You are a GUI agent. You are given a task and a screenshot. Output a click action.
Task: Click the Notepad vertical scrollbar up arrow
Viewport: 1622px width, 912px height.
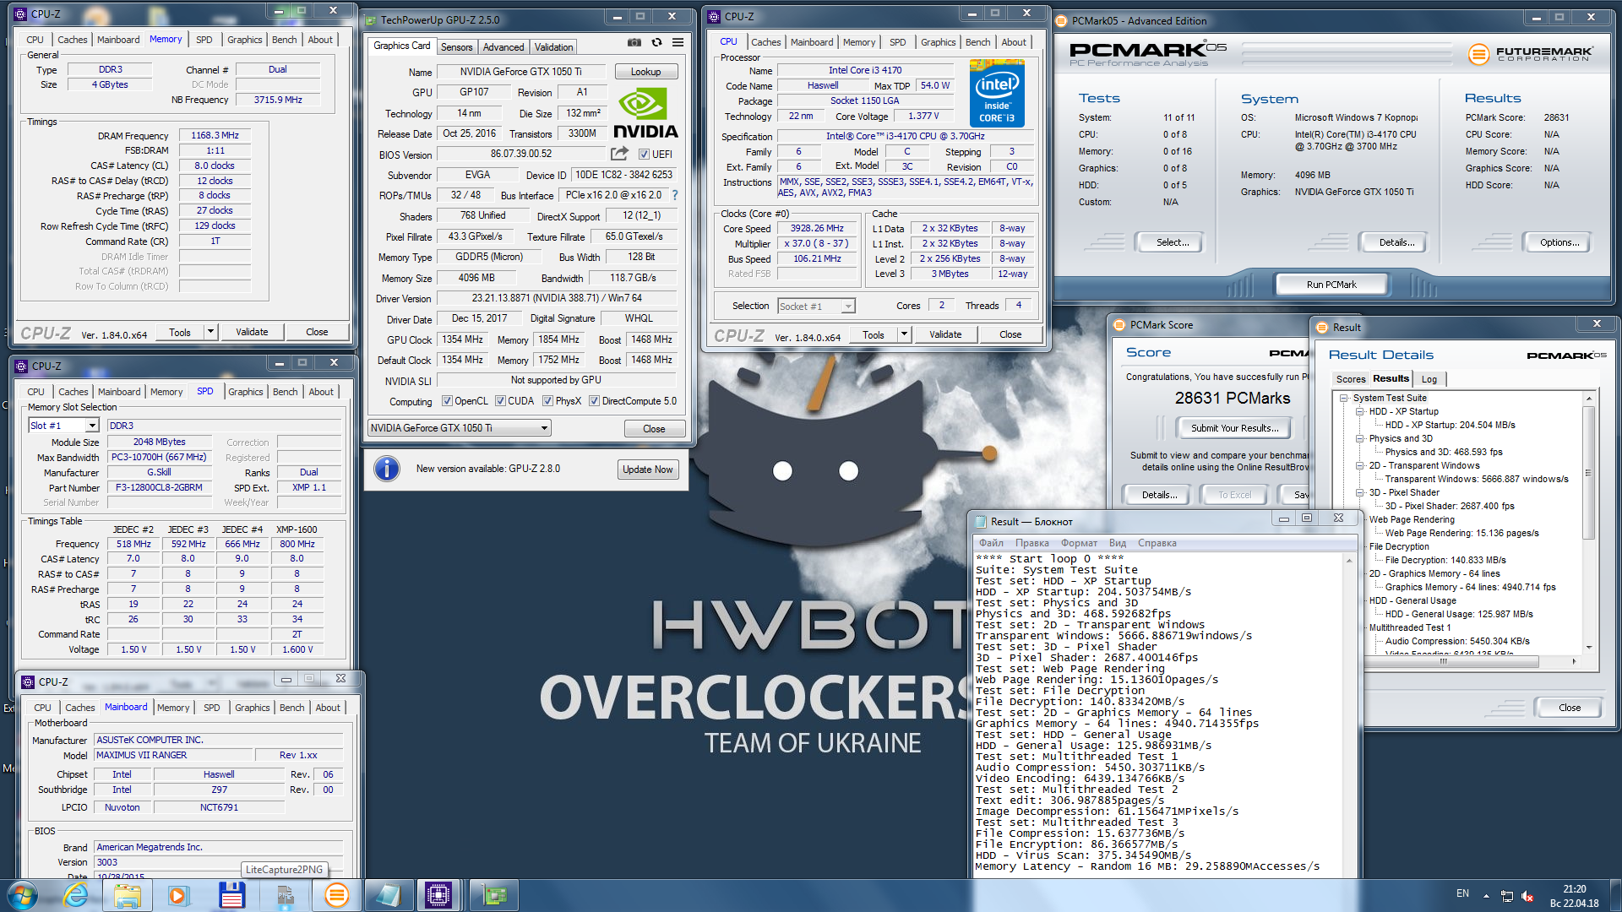click(1349, 561)
